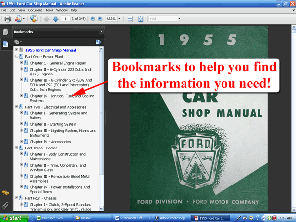
Task: Select Chapter II - Trim, Upholstery bookmark
Action: click(58, 167)
